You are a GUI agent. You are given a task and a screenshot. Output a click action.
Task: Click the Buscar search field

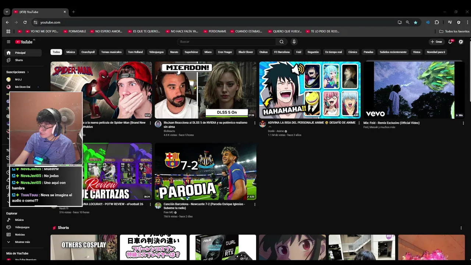pos(227,42)
